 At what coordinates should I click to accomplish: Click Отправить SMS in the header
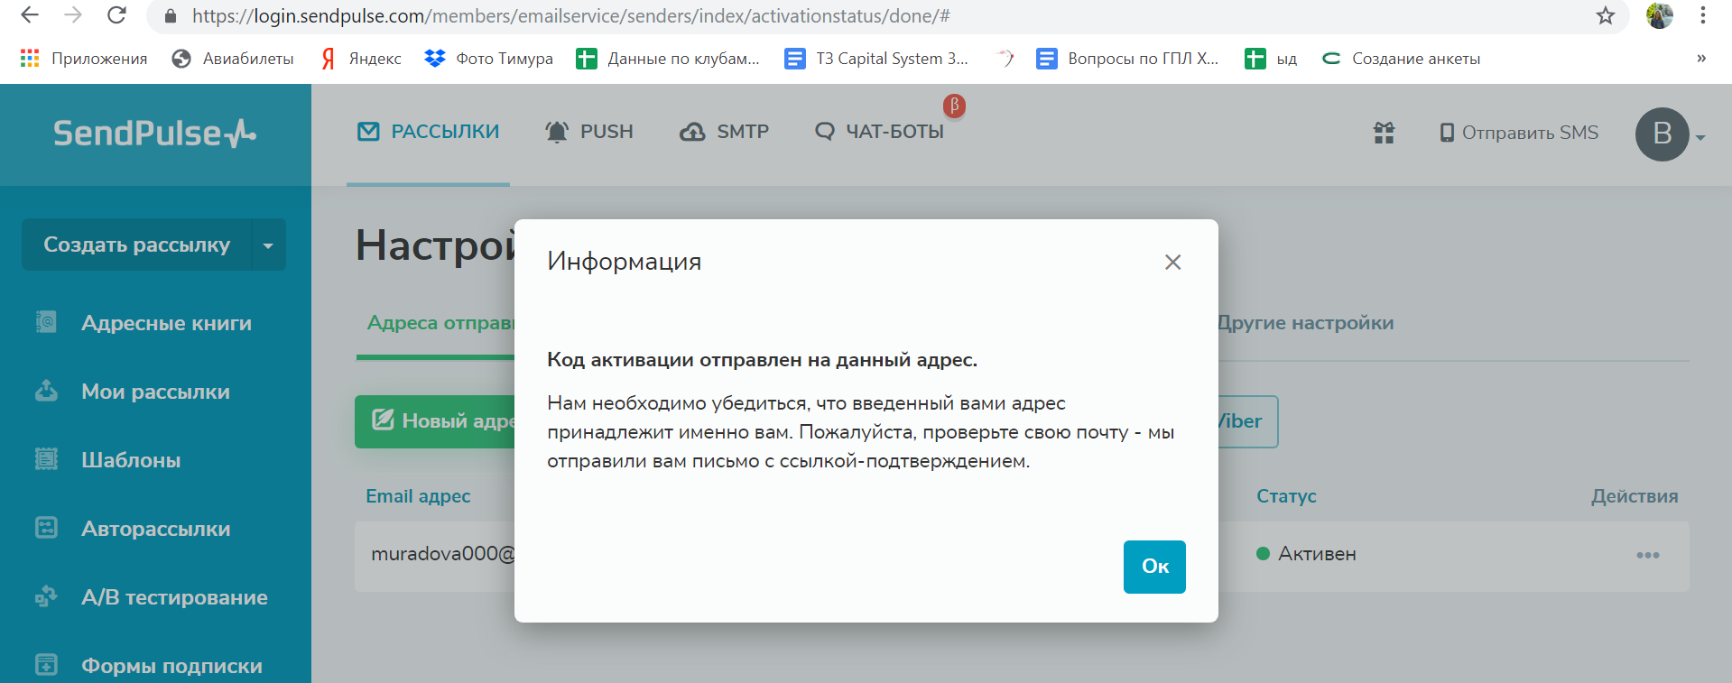tap(1518, 133)
